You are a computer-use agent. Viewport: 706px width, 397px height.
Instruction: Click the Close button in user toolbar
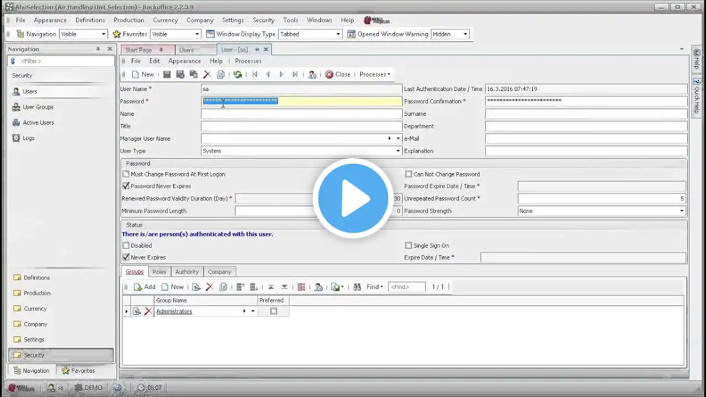coord(338,74)
